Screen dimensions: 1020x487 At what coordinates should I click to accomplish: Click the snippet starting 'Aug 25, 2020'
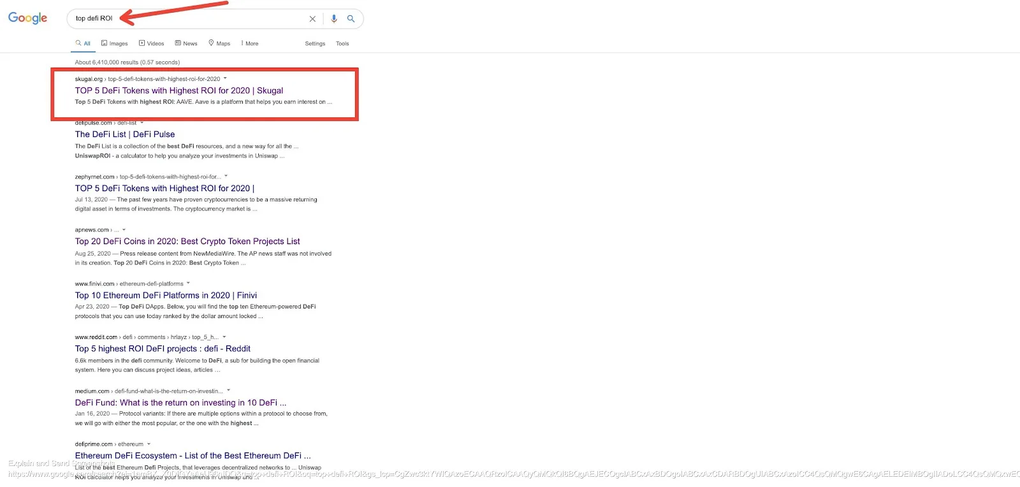[203, 258]
